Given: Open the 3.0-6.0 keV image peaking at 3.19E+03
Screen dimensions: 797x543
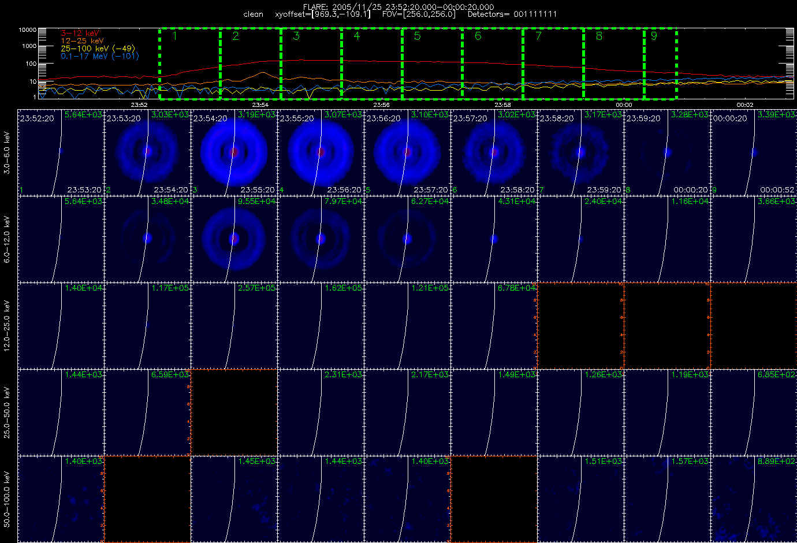Looking at the screenshot, I should 234,152.
